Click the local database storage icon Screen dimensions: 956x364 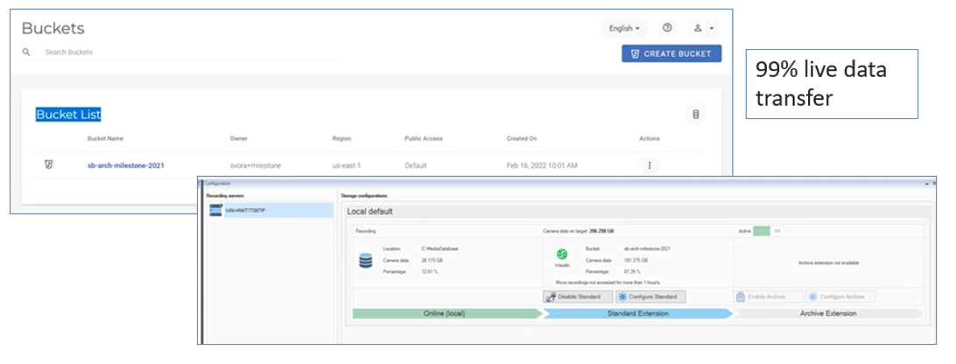pyautogui.click(x=366, y=261)
